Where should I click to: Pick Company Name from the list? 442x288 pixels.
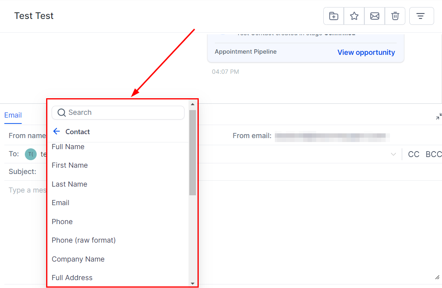click(x=78, y=259)
